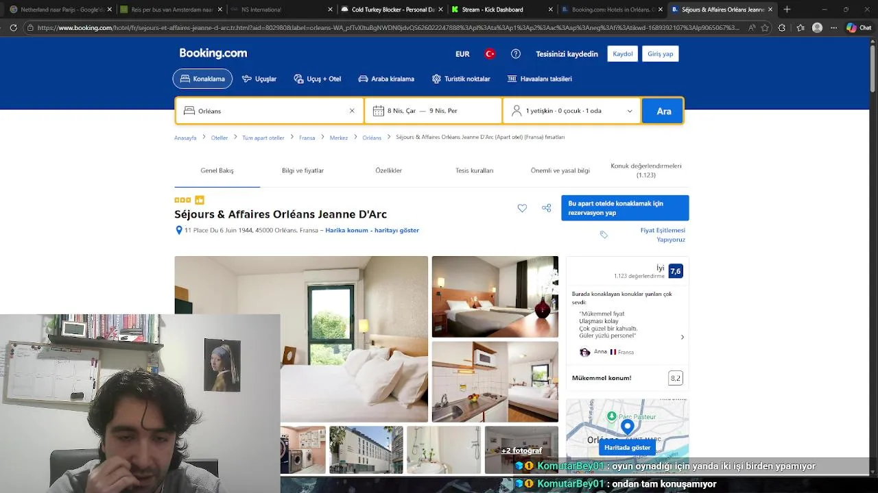The width and height of the screenshot is (878, 493).
Task: Open the kitchenette photo
Action: click(x=495, y=381)
